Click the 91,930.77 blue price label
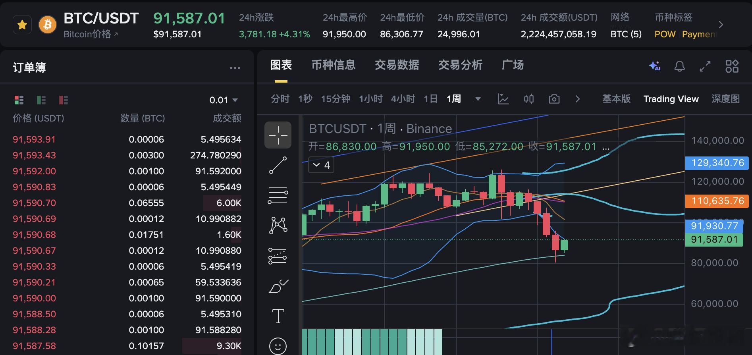This screenshot has height=355, width=752. pyautogui.click(x=714, y=226)
